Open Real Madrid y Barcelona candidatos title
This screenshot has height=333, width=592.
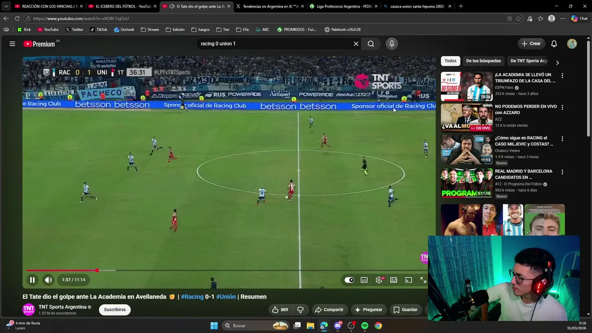click(x=524, y=174)
